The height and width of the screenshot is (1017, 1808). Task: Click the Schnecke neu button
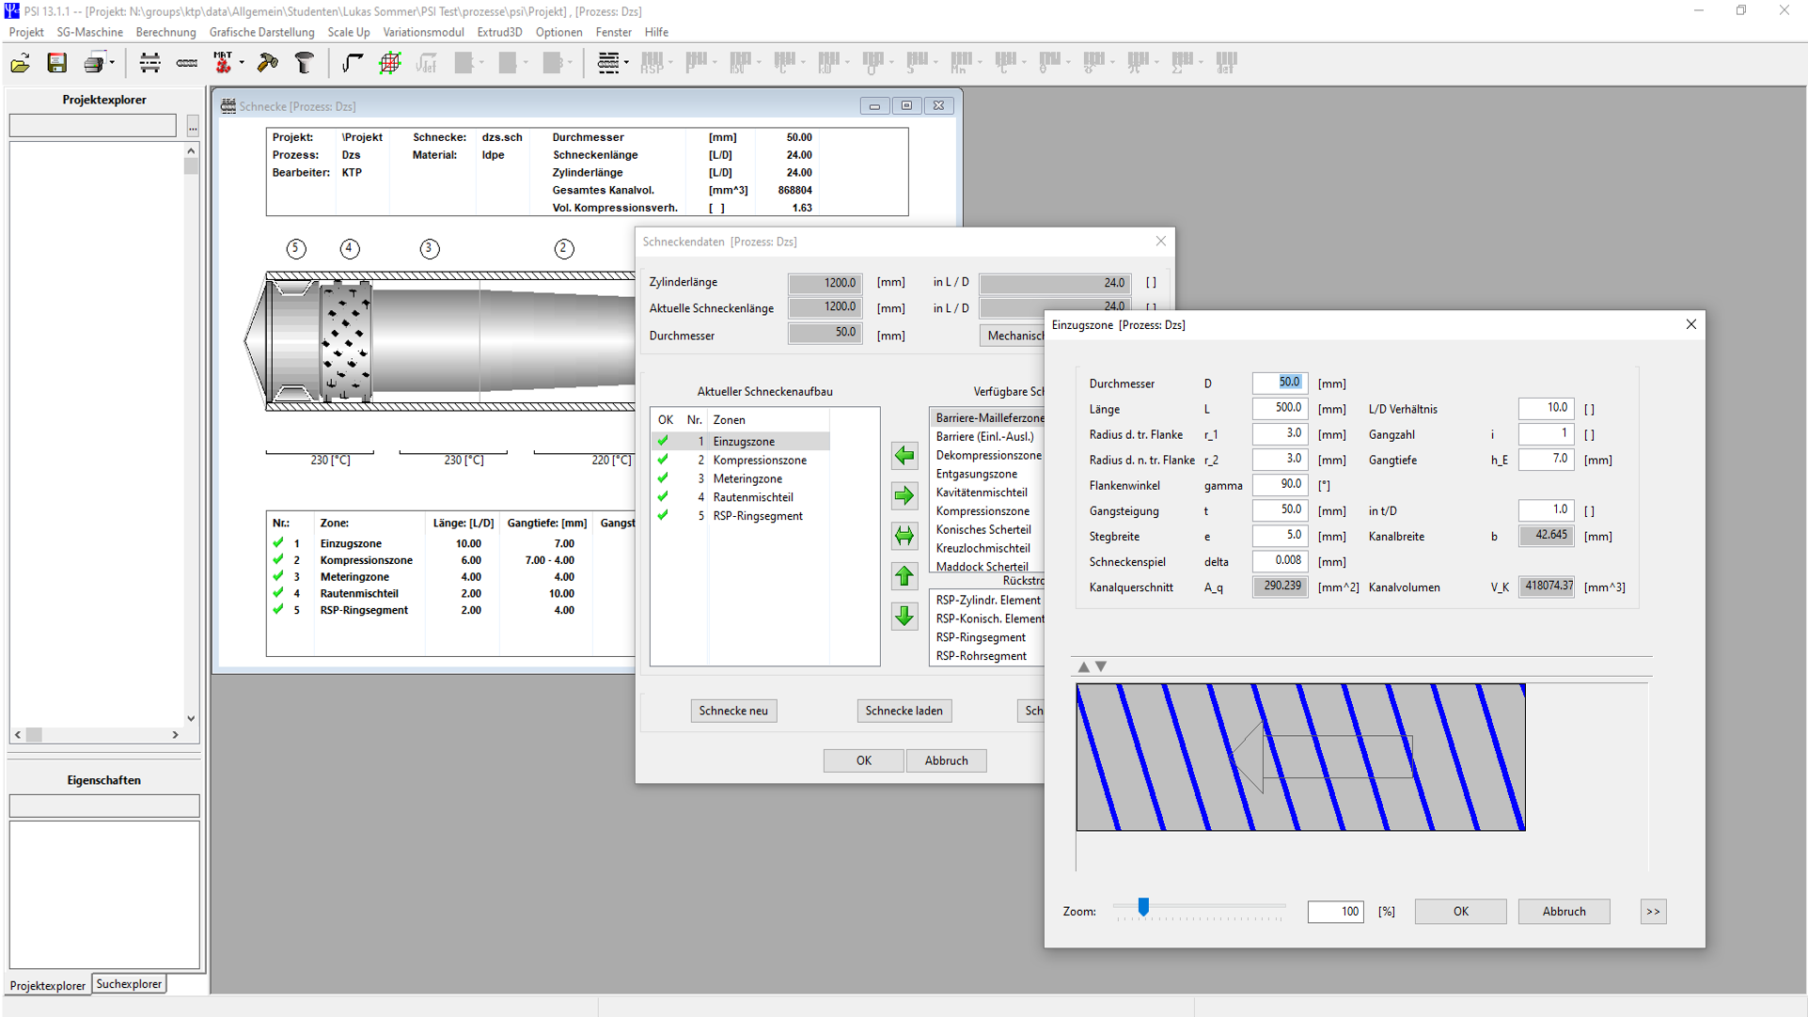[733, 711]
